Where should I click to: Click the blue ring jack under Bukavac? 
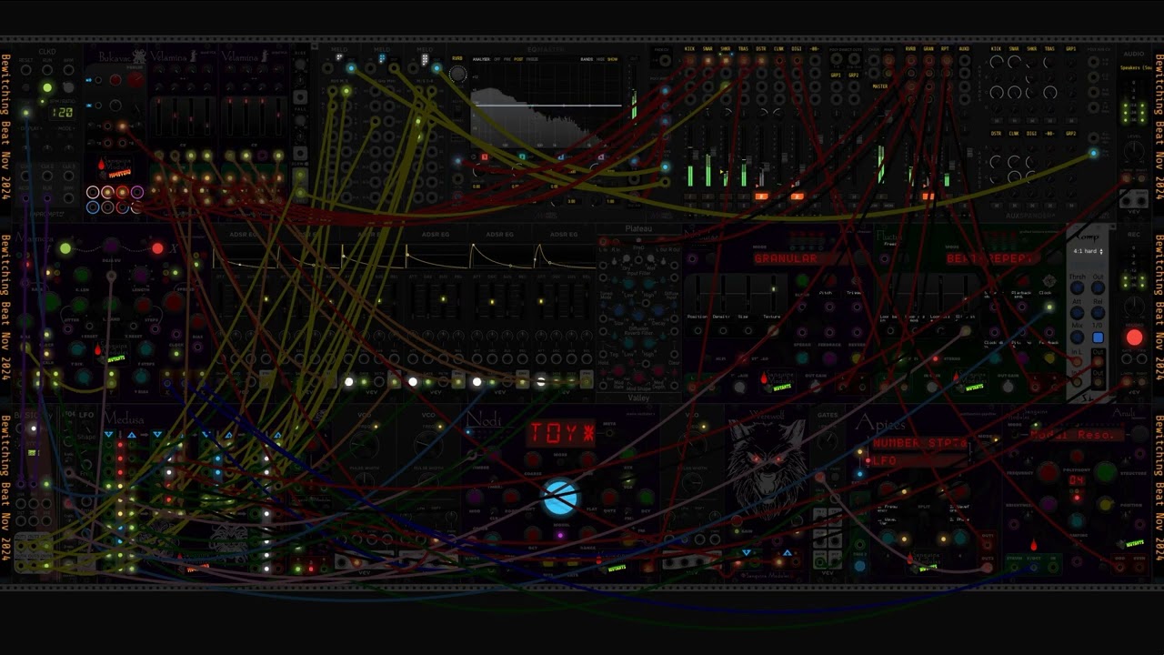[x=93, y=207]
